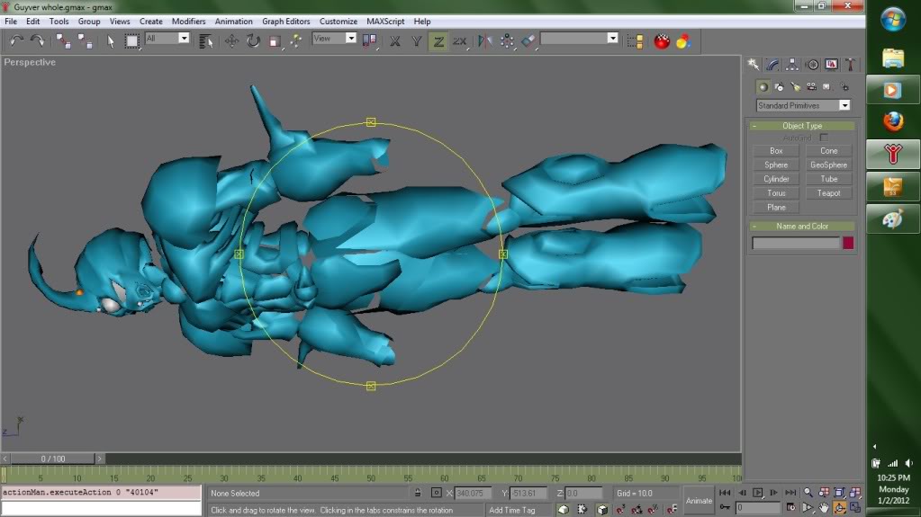Screen dimensions: 921x517
Task: Open the Modify panel tab
Action: point(773,65)
